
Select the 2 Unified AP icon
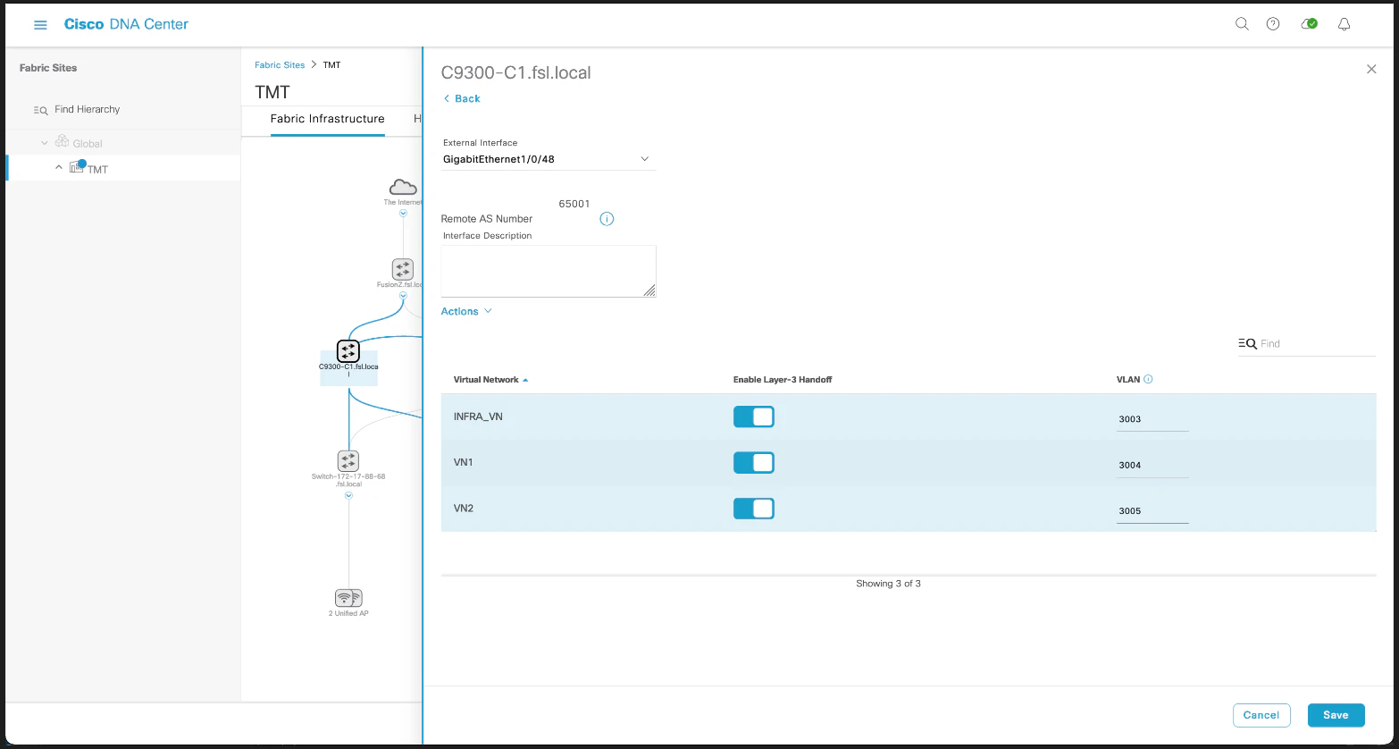click(x=348, y=598)
